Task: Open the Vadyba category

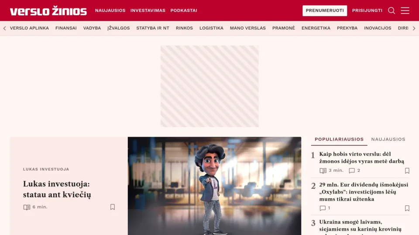Action: coord(92,28)
